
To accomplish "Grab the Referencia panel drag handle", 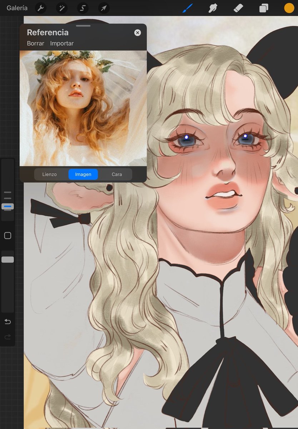I will (83, 26).
